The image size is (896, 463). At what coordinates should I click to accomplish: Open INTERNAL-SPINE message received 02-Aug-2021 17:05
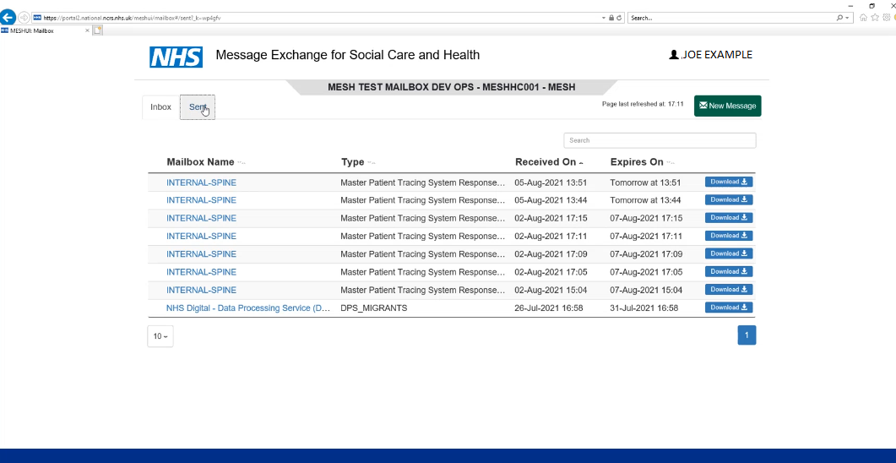[x=201, y=271]
